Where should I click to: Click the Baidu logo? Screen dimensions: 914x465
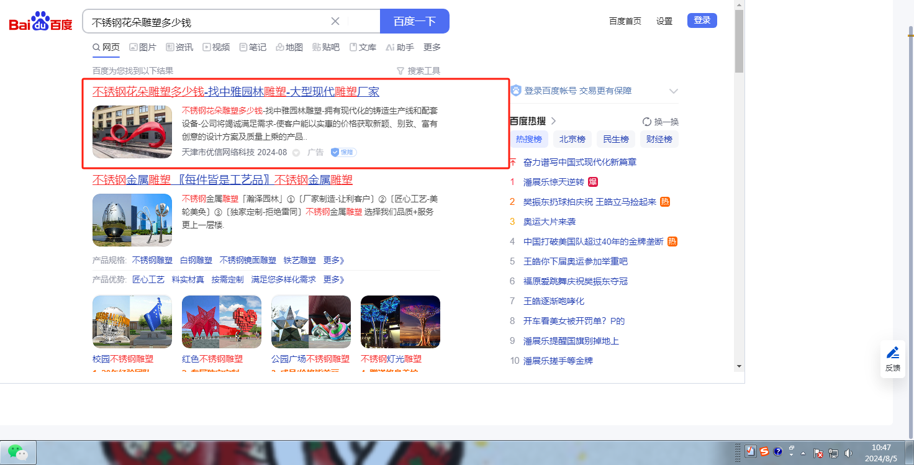tap(40, 22)
